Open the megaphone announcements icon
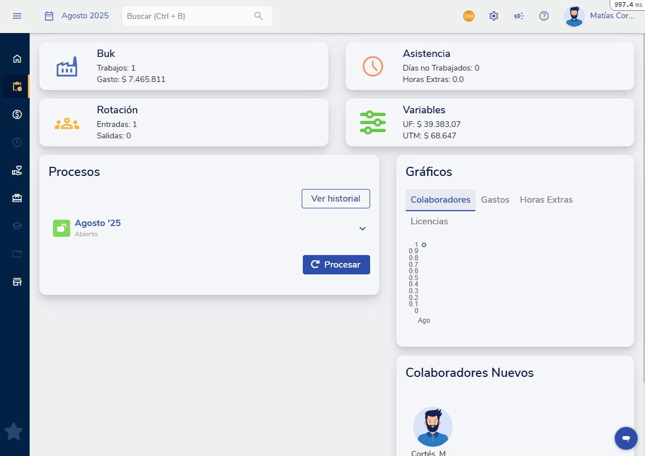Image resolution: width=645 pixels, height=456 pixels. 518,16
